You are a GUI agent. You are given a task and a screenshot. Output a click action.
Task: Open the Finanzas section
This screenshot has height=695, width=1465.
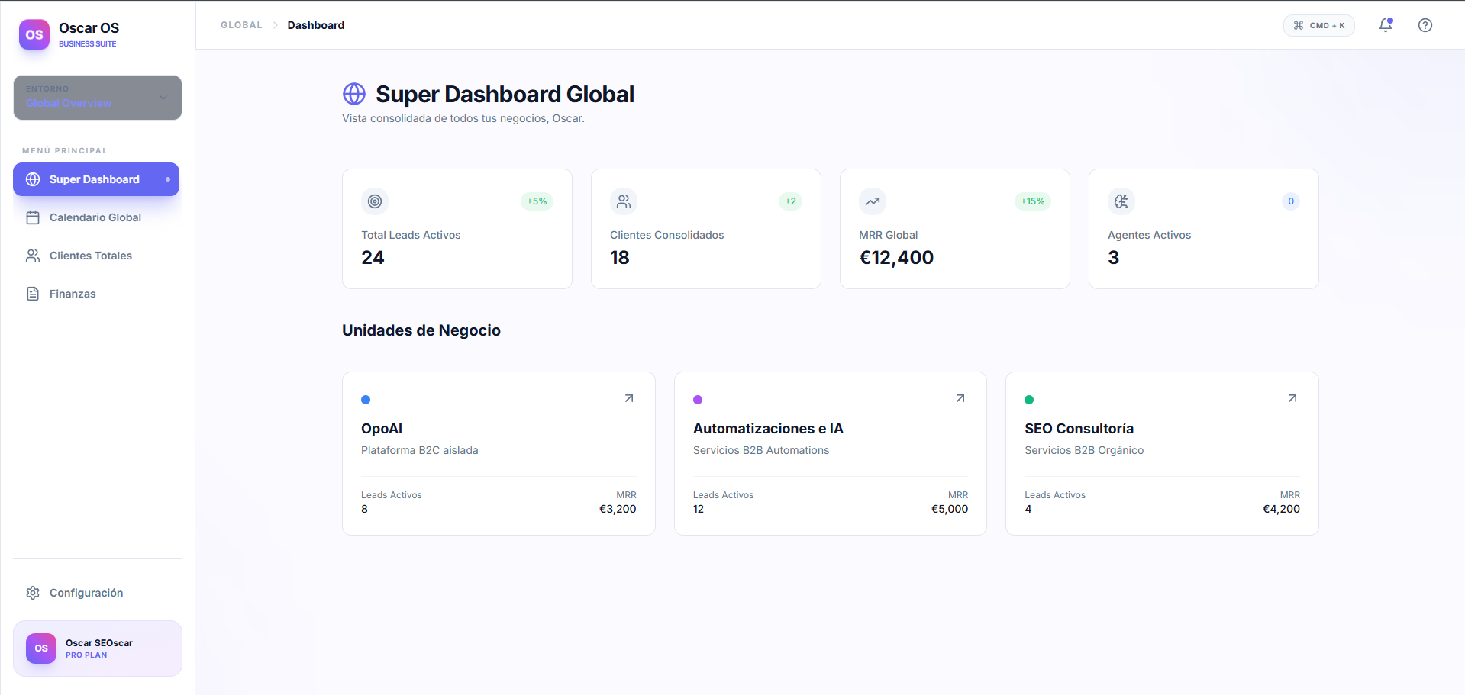coord(73,294)
